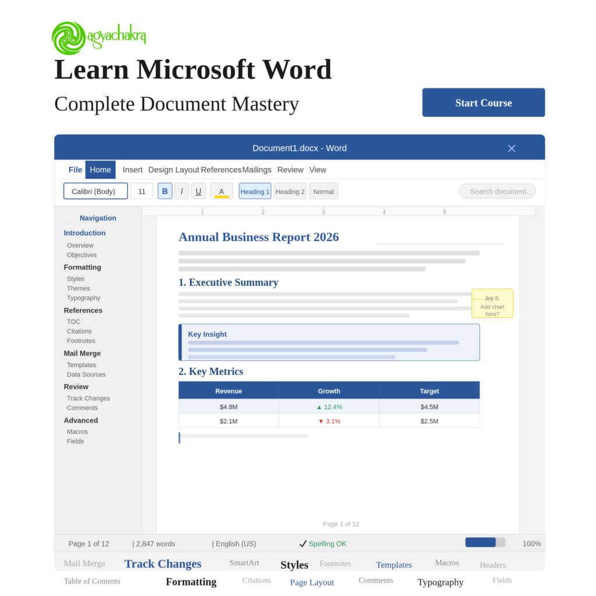Click the font highlight color button

tap(221, 191)
